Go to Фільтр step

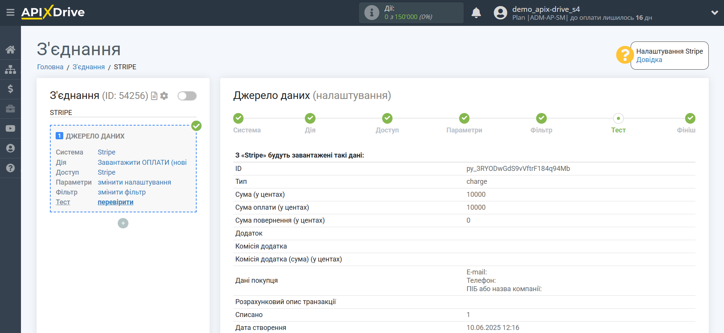[541, 130]
